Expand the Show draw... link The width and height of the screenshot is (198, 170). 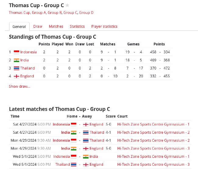19,87
